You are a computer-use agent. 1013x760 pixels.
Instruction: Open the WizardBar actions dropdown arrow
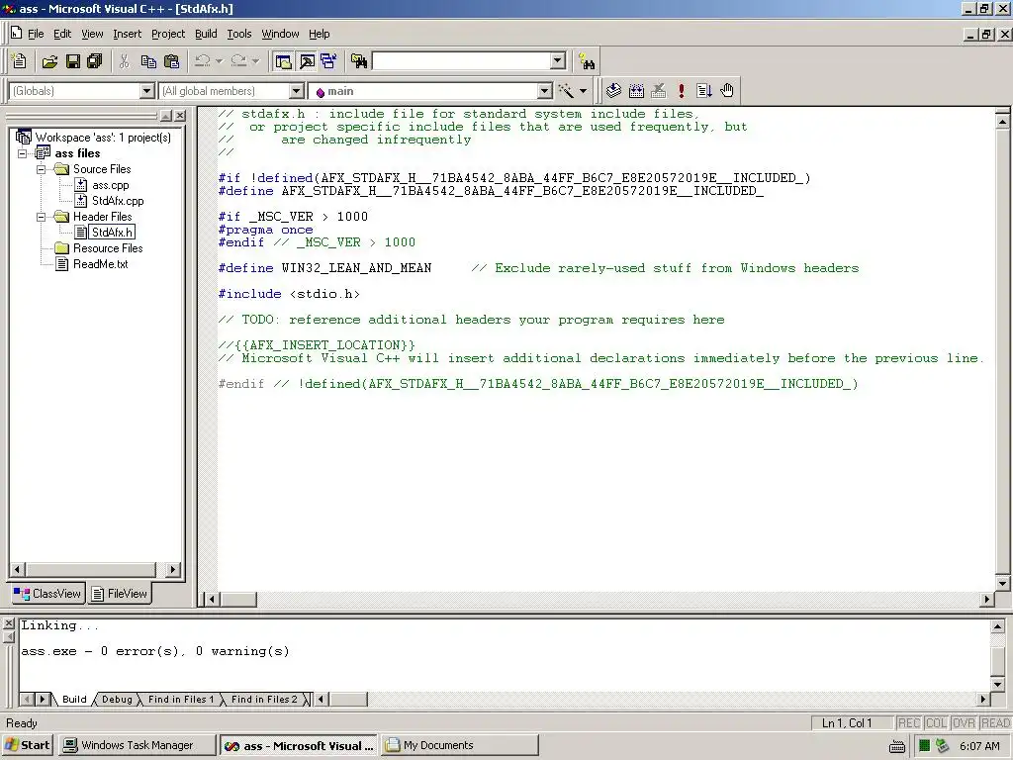583,91
